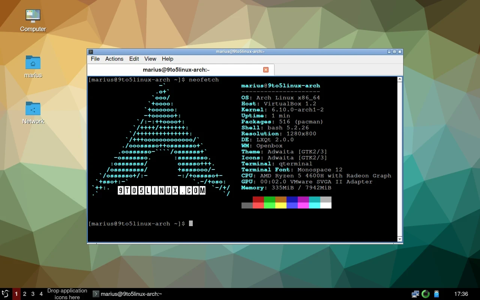Screen dimensions: 480x300
Task: Open the Edit menu
Action: click(134, 59)
